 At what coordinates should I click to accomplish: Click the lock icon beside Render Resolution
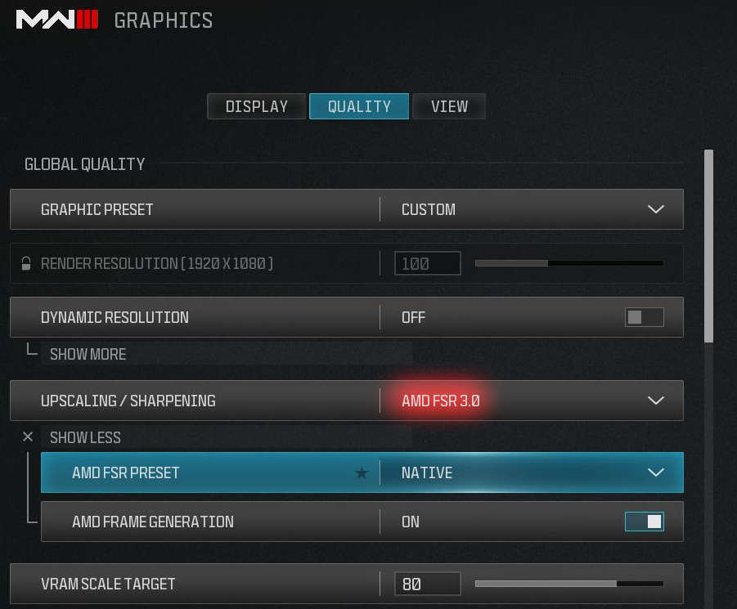click(26, 263)
